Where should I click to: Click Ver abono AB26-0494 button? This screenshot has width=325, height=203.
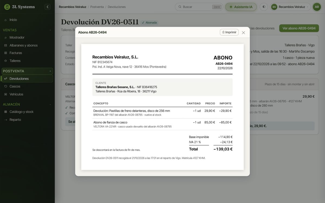[299, 28]
